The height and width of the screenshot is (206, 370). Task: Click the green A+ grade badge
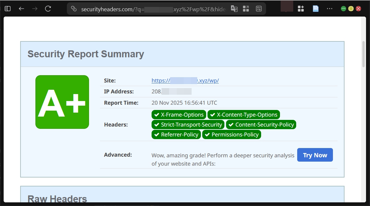pyautogui.click(x=62, y=102)
